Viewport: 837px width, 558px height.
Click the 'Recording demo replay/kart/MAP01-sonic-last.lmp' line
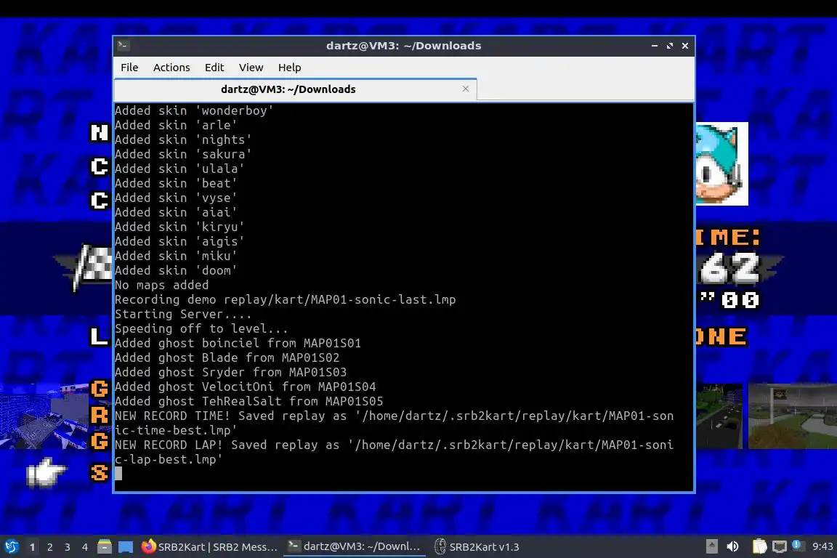point(285,299)
